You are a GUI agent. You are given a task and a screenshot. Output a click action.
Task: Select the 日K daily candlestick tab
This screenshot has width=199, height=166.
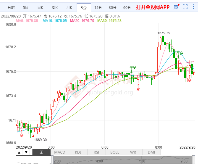(40, 7)
